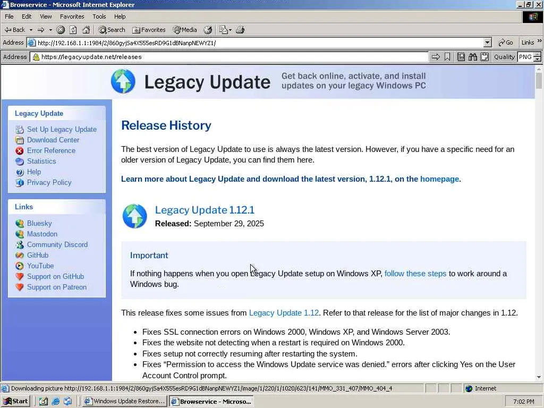
Task: Open Privacy Policy sidebar link
Action: pyautogui.click(x=49, y=183)
